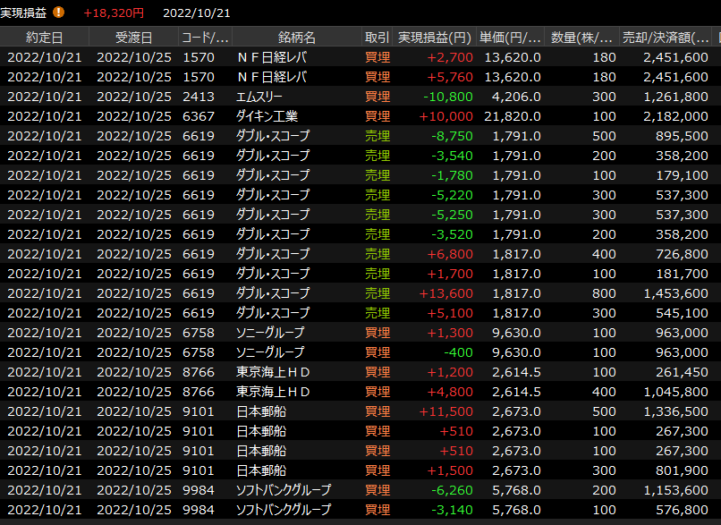The height and width of the screenshot is (525, 721).
Task: Click the +18,320円 total realized profit
Action: coord(114,13)
